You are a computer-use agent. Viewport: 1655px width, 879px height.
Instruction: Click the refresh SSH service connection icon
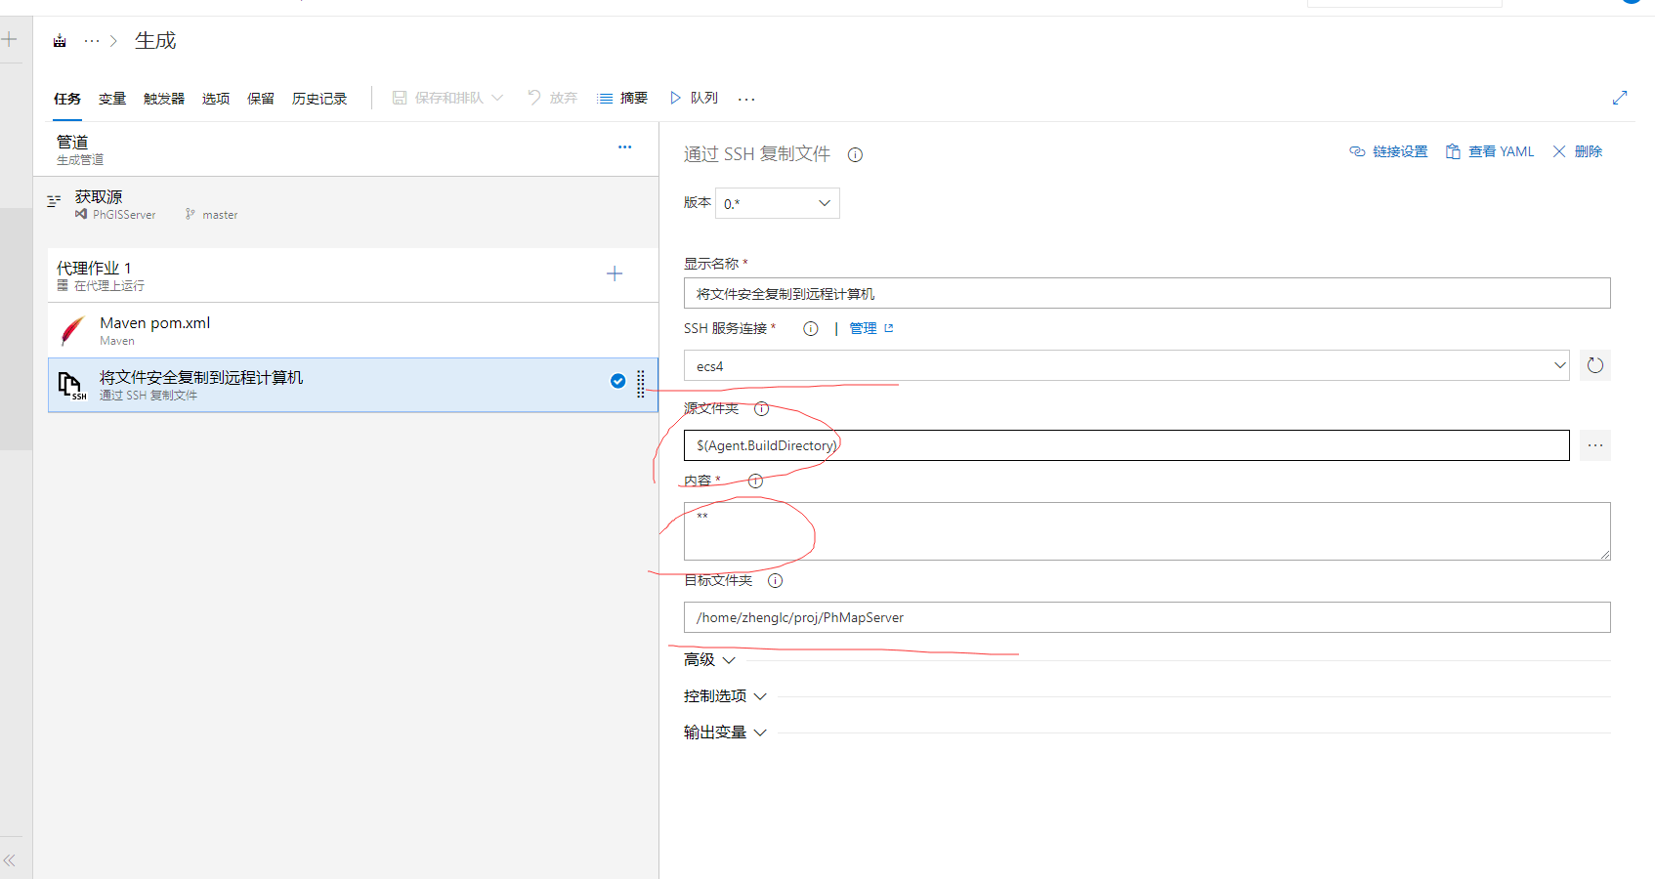pos(1594,365)
